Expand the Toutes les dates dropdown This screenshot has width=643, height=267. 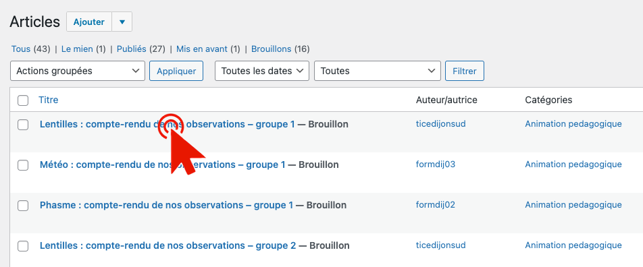pyautogui.click(x=262, y=71)
